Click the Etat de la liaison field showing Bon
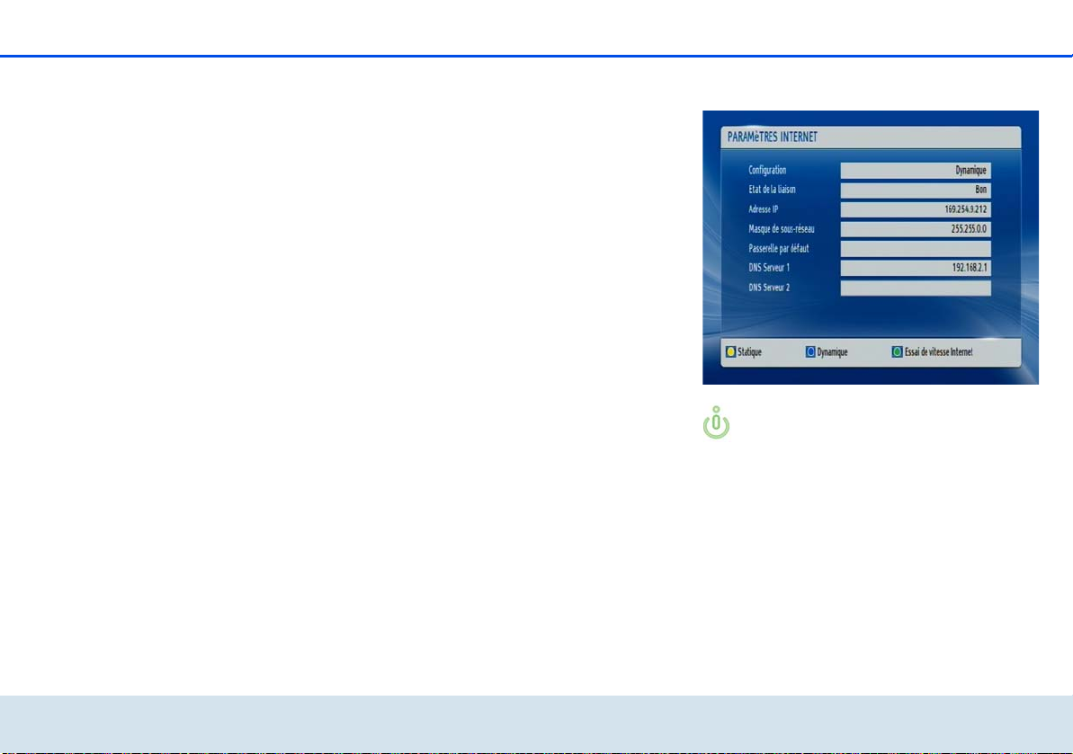Image resolution: width=1073 pixels, height=754 pixels. (916, 190)
